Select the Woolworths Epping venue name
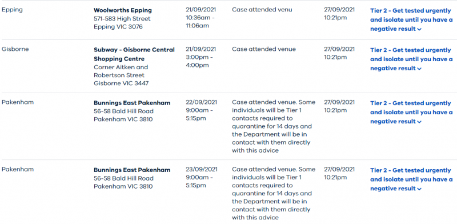This screenshot has width=457, height=224. coord(123,10)
